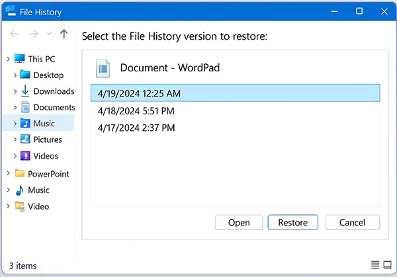Expand the Pictures folder chevron
The width and height of the screenshot is (397, 277).
(15, 139)
